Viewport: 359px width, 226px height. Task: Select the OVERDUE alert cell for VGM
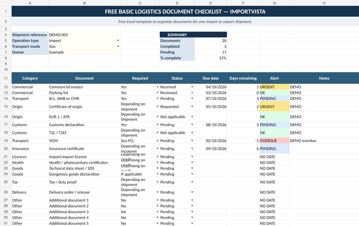point(274,141)
